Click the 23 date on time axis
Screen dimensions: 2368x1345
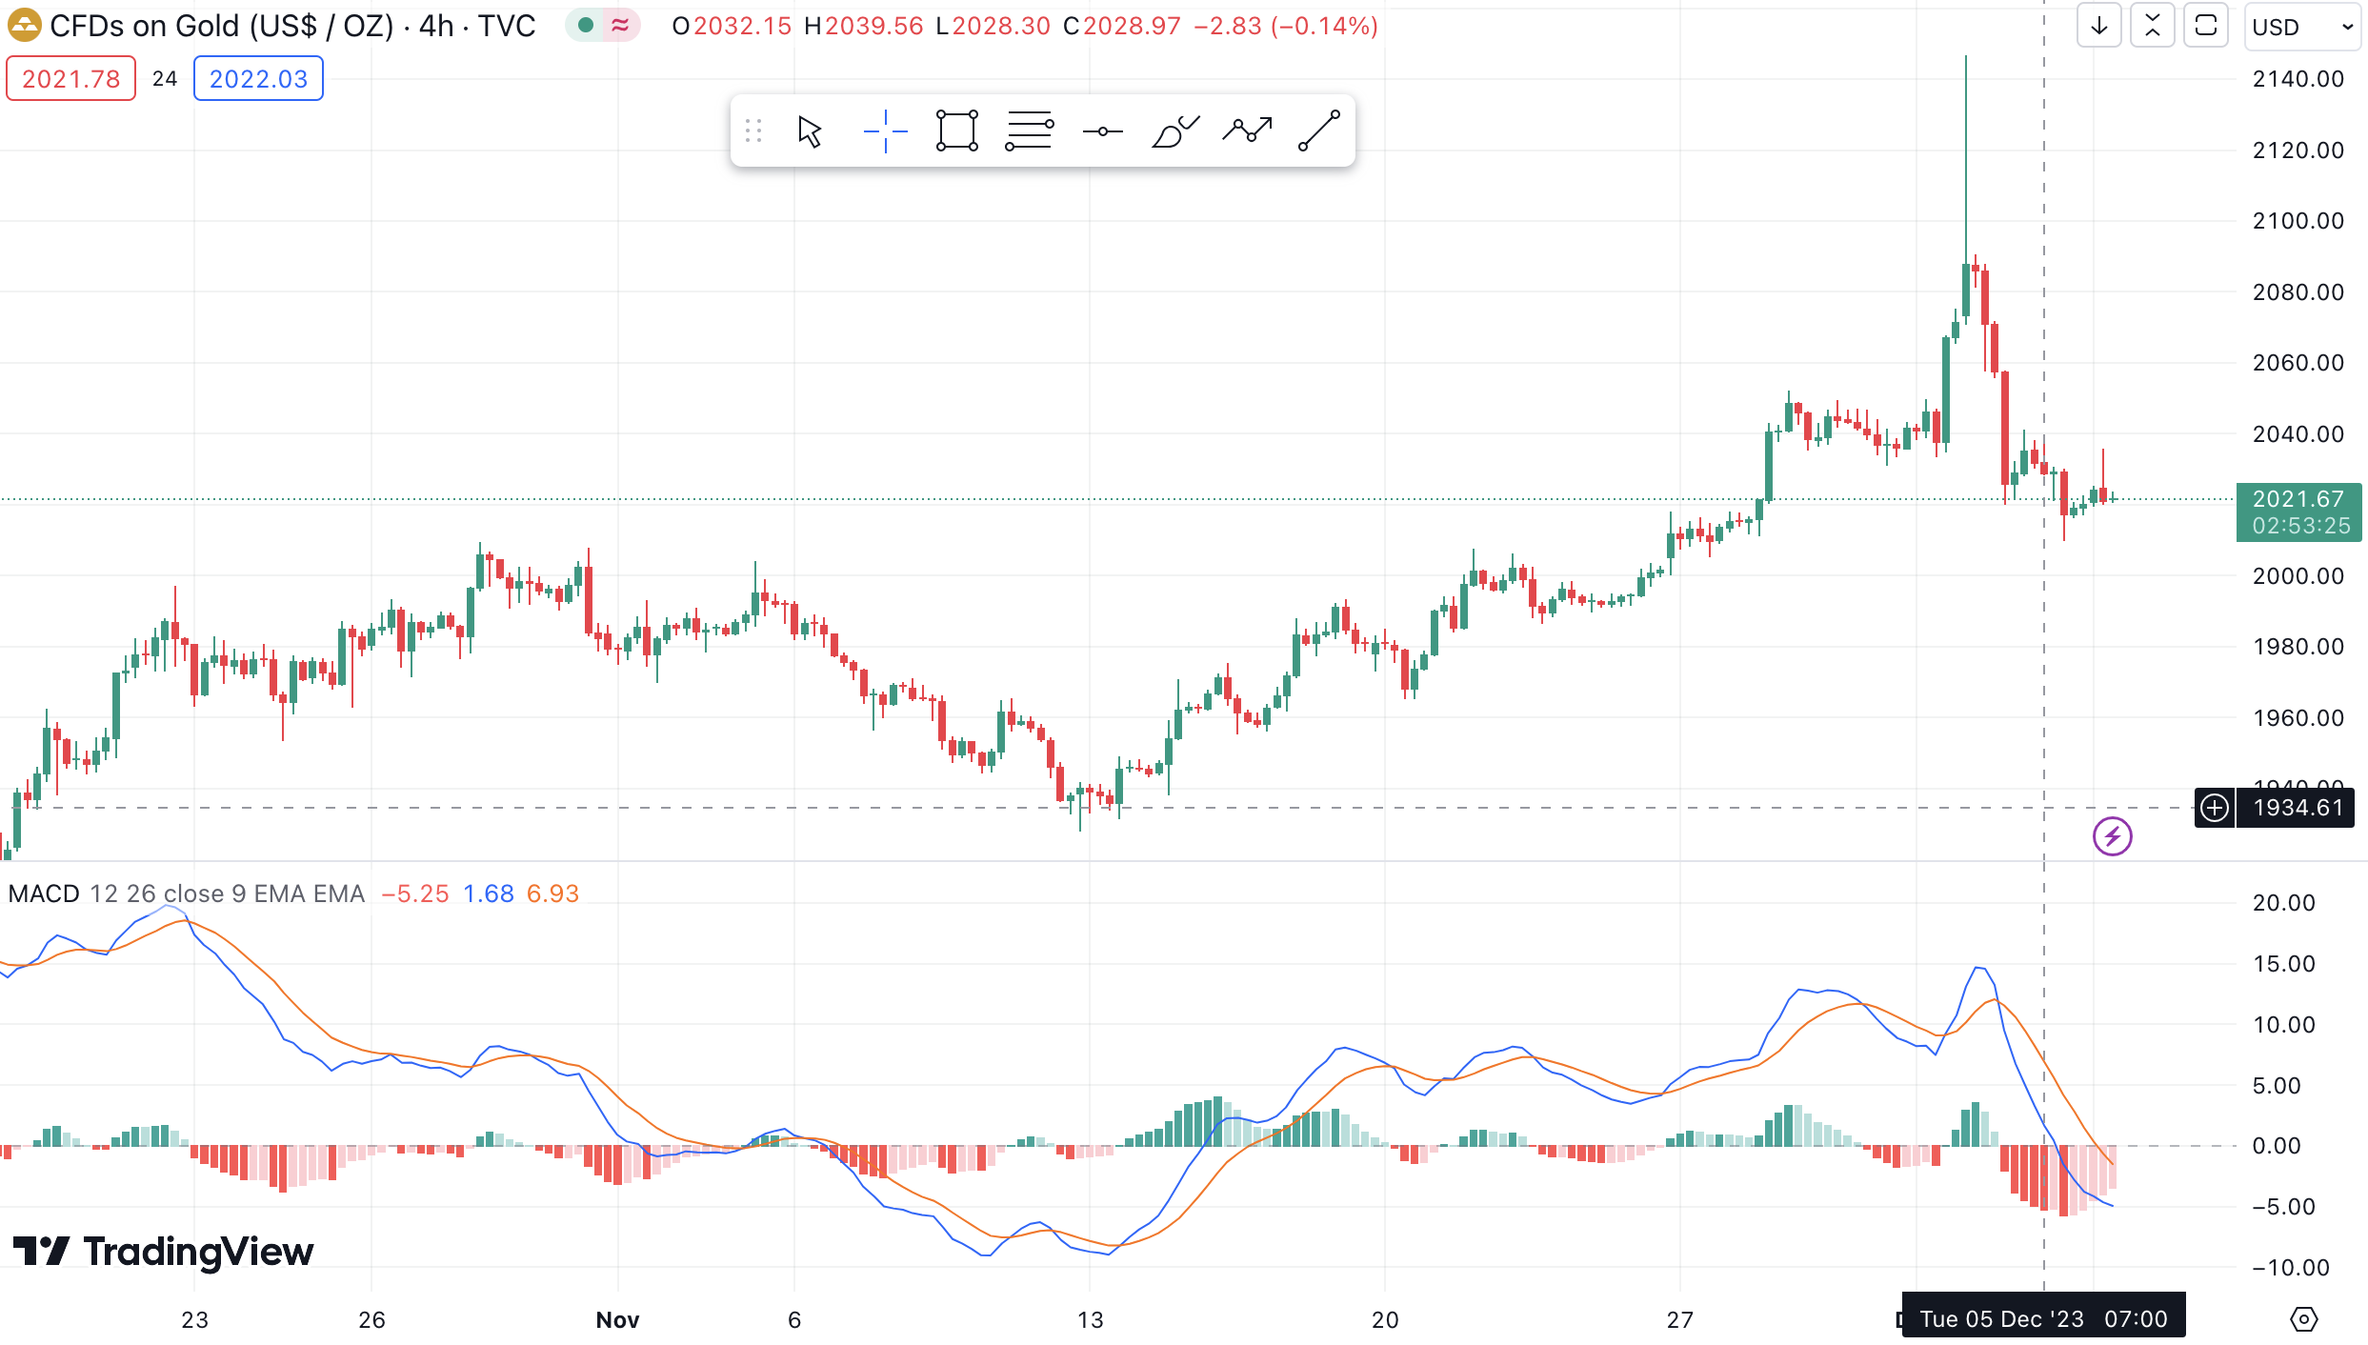194,1319
